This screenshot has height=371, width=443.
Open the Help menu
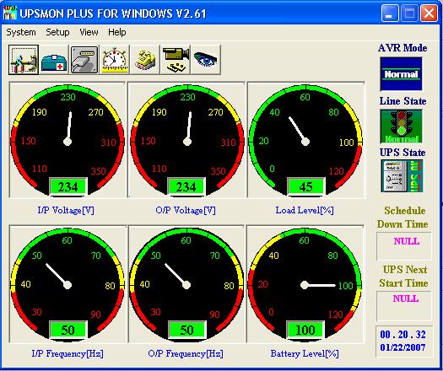tap(117, 32)
